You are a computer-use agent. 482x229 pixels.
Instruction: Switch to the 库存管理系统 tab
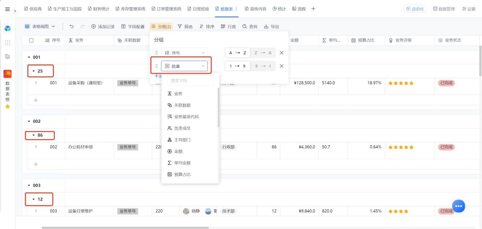pyautogui.click(x=130, y=9)
